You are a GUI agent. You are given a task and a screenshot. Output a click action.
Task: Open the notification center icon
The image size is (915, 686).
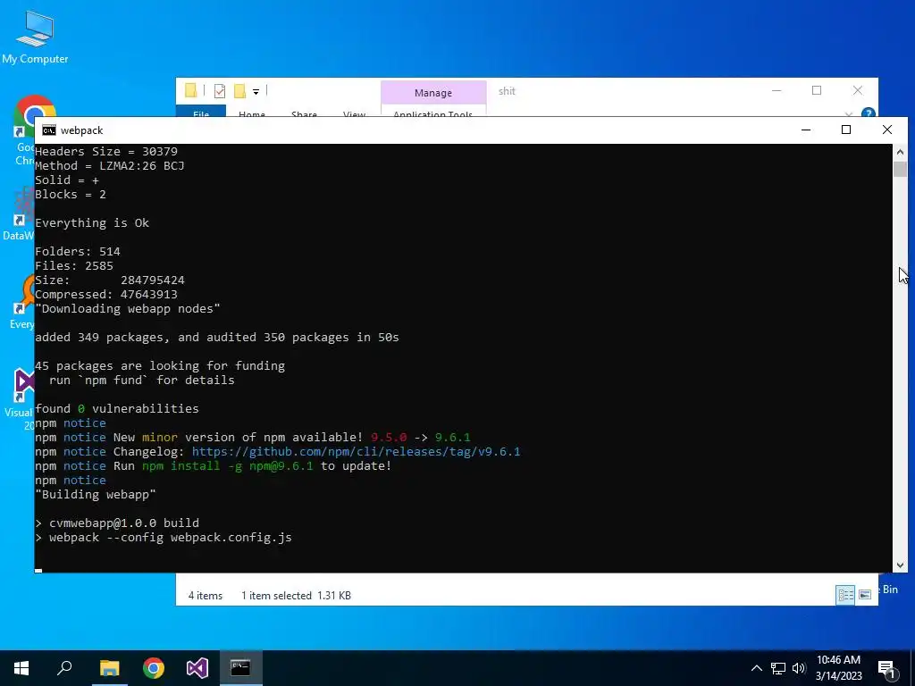click(x=886, y=668)
